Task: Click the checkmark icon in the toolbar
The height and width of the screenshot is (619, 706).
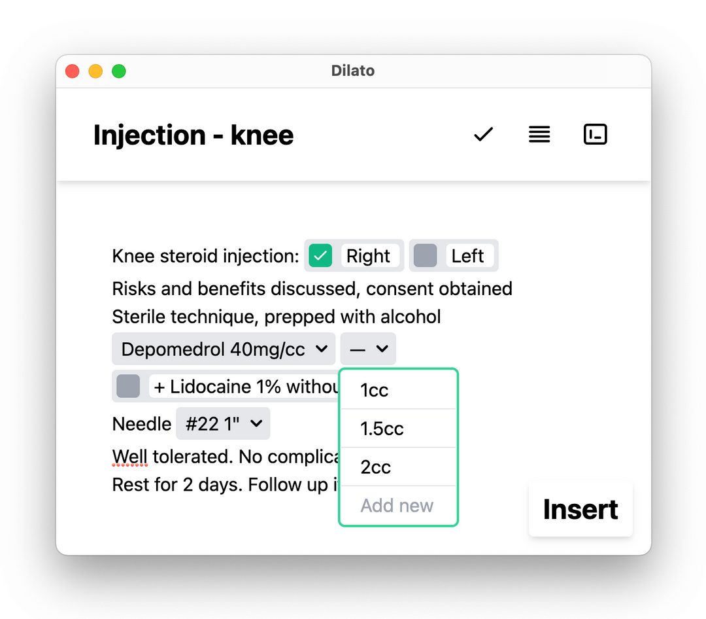Action: tap(482, 134)
